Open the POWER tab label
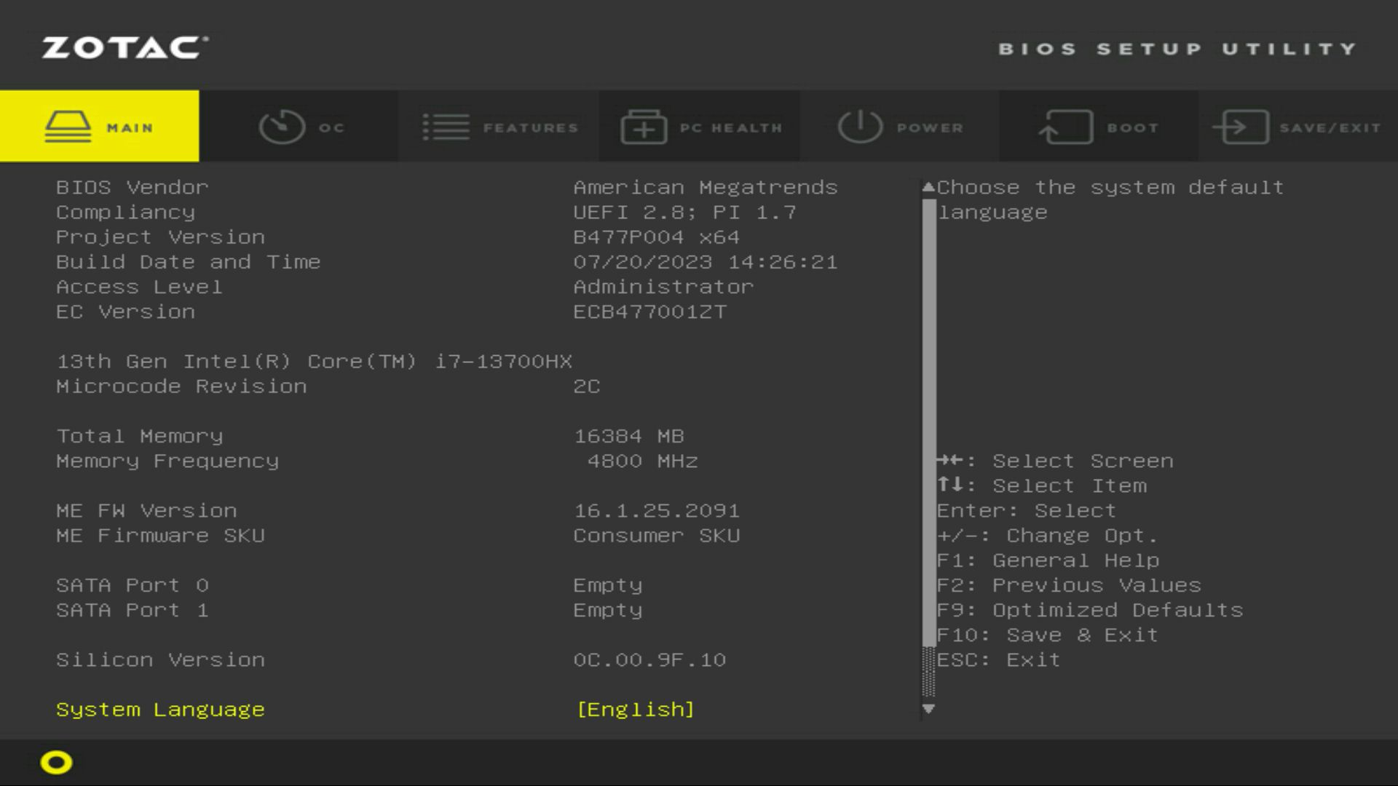 (930, 128)
